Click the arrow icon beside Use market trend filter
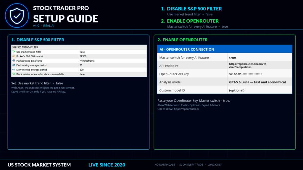This screenshot has height=170, width=303. (x=14, y=52)
